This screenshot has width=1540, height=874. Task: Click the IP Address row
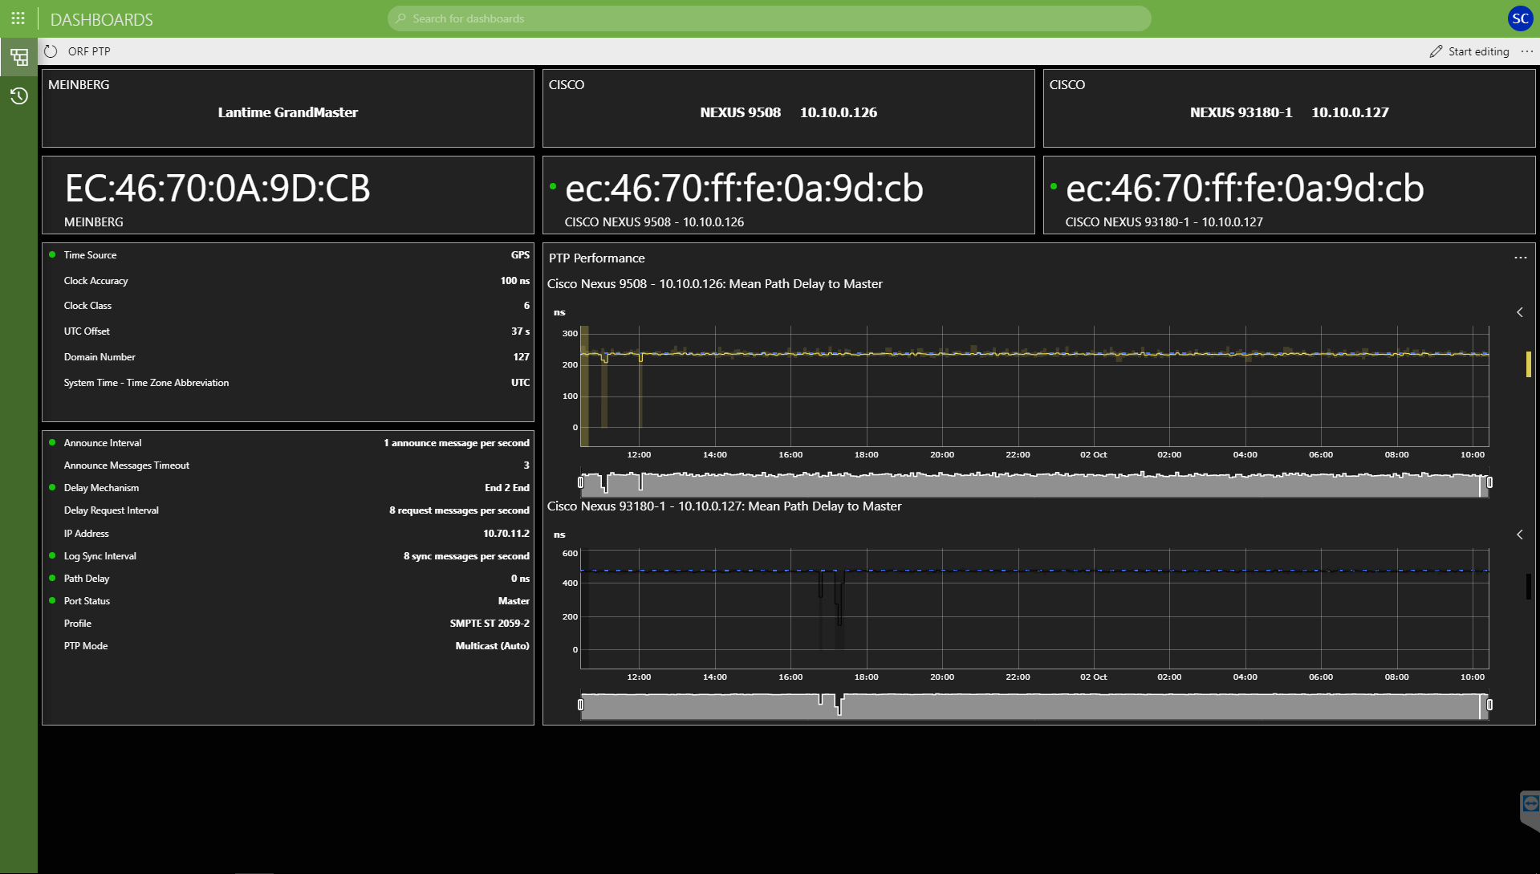click(288, 534)
